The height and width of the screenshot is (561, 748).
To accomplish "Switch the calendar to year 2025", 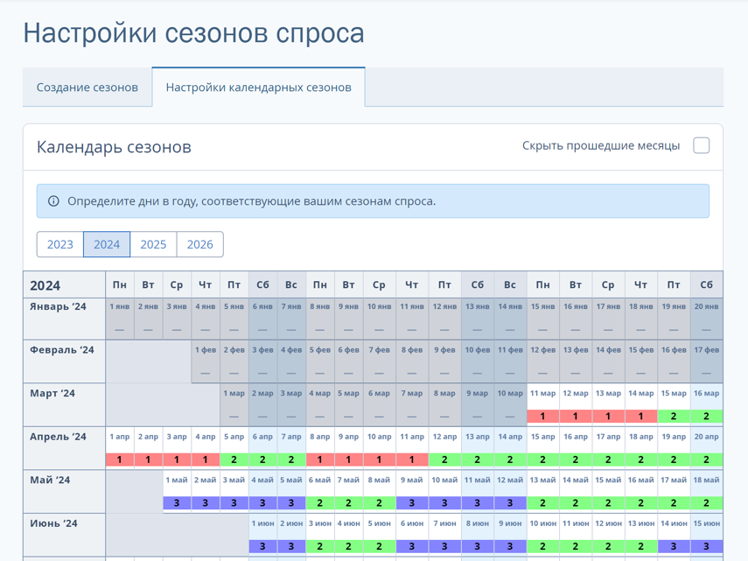I will tap(153, 244).
